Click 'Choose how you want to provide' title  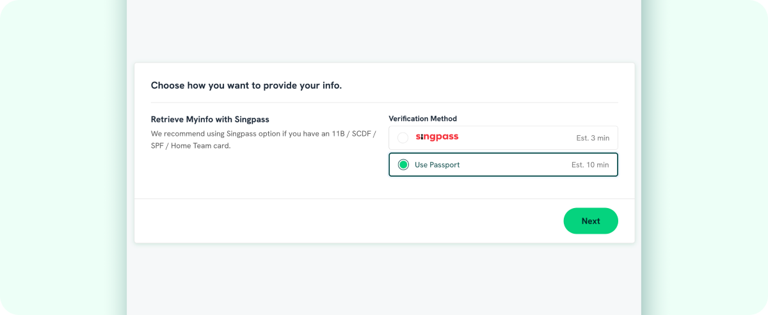(x=246, y=85)
